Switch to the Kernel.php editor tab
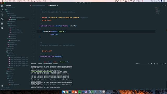This screenshot has height=94, width=167. pyautogui.click(x=53, y=5)
